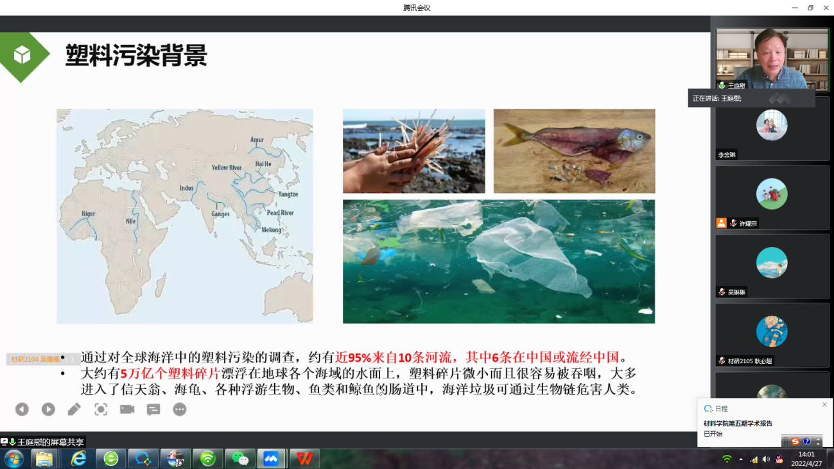Open the 材料学院第五期学术报告 schedule notification
The height and width of the screenshot is (469, 834).
(738, 423)
